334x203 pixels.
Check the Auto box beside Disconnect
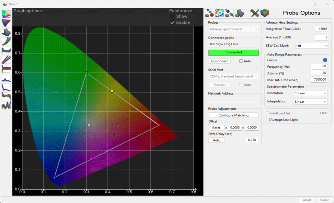(x=241, y=61)
